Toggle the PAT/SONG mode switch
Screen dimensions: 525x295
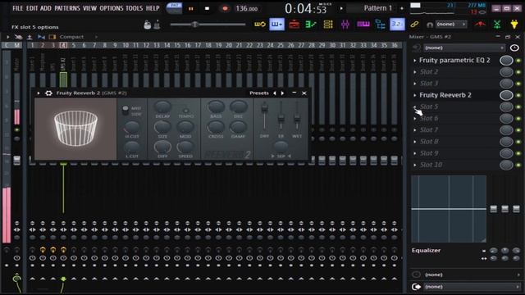pos(174,8)
